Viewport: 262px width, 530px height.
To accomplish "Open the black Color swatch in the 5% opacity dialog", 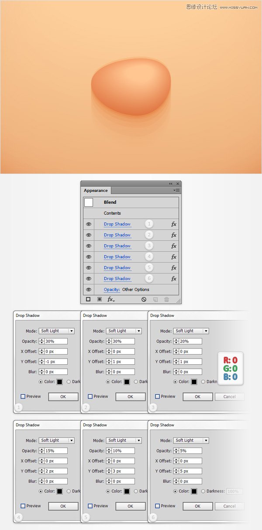I will (194, 491).
